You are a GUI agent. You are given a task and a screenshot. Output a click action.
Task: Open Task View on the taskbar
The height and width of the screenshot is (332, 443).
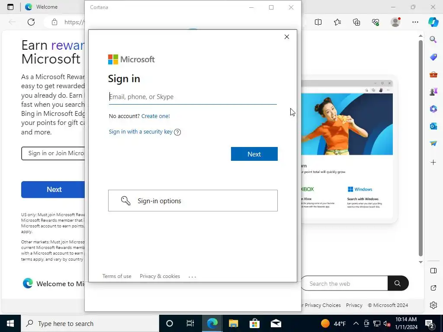[190, 323]
